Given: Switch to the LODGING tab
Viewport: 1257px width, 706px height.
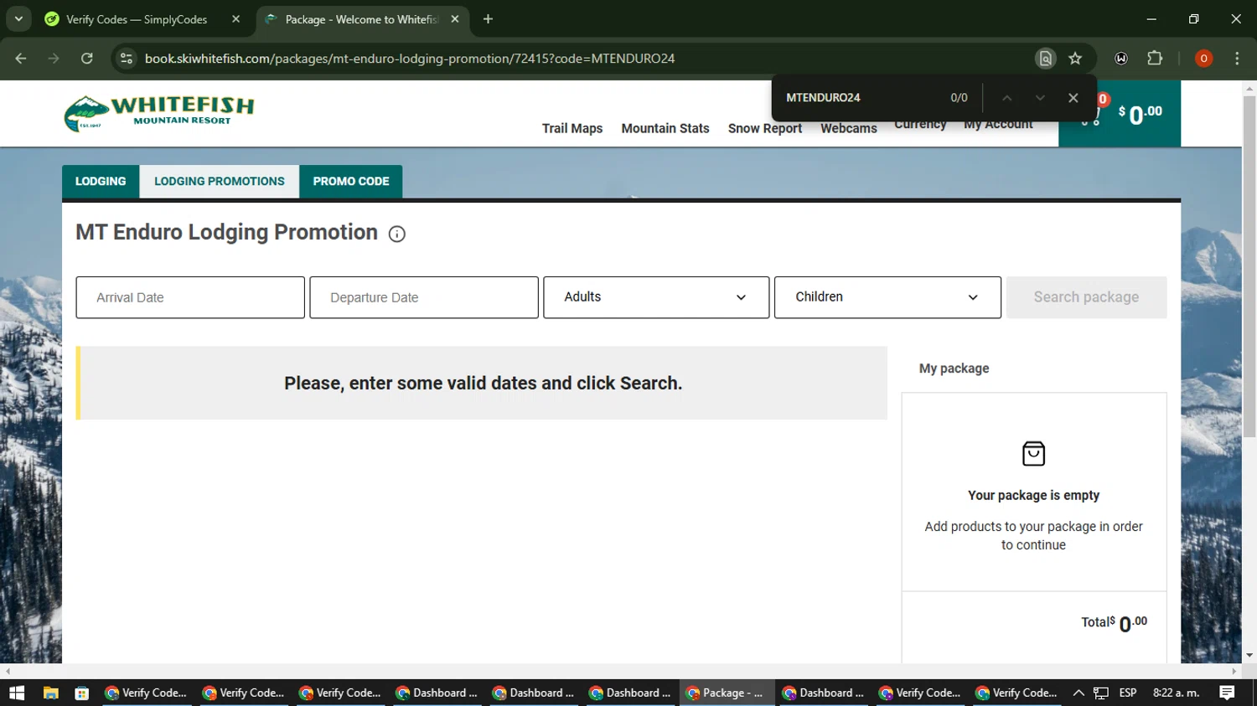Looking at the screenshot, I should [101, 182].
